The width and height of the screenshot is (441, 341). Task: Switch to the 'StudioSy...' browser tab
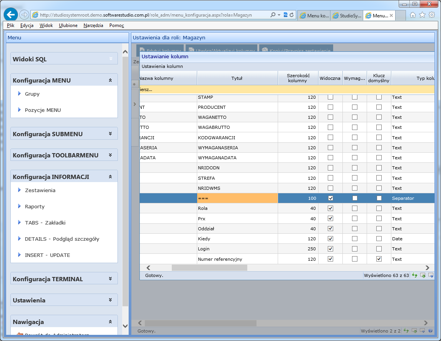[347, 15]
